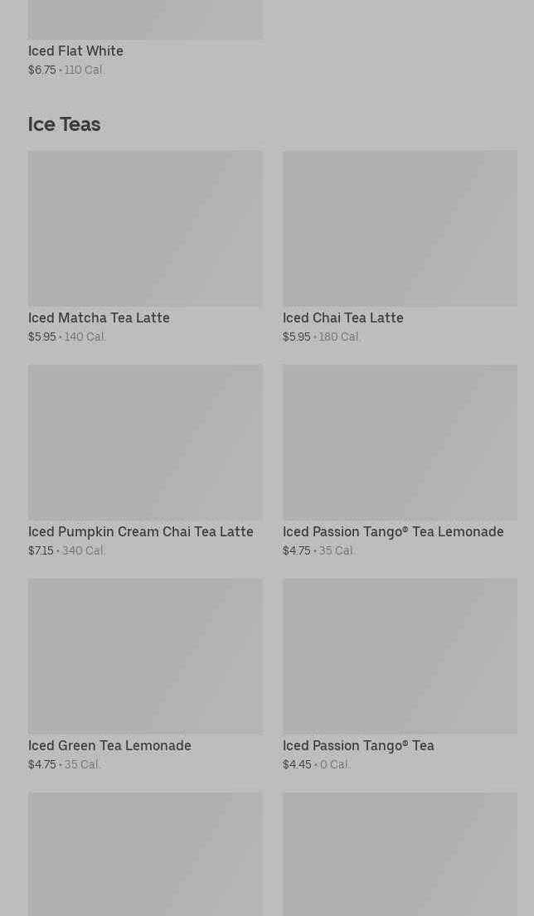This screenshot has width=534, height=916.
Task: Open Iced Passion Tango Tea Lemonade title
Action: click(x=393, y=531)
